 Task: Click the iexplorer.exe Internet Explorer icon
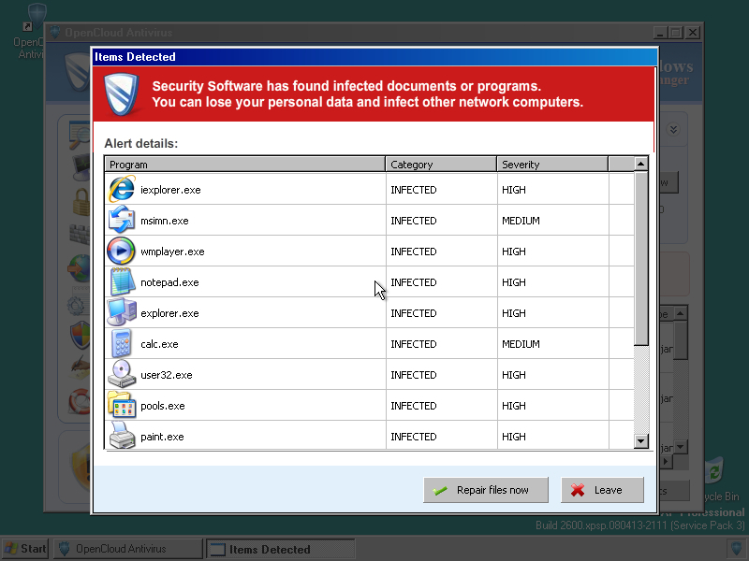[x=122, y=189]
